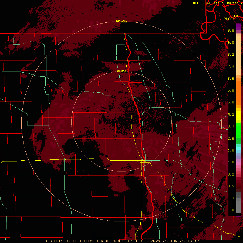Click the SPECIFIC DIFFERENTIAL PHASE (KDP) caption
Viewport: 243px width, 243px height.
click(84, 241)
